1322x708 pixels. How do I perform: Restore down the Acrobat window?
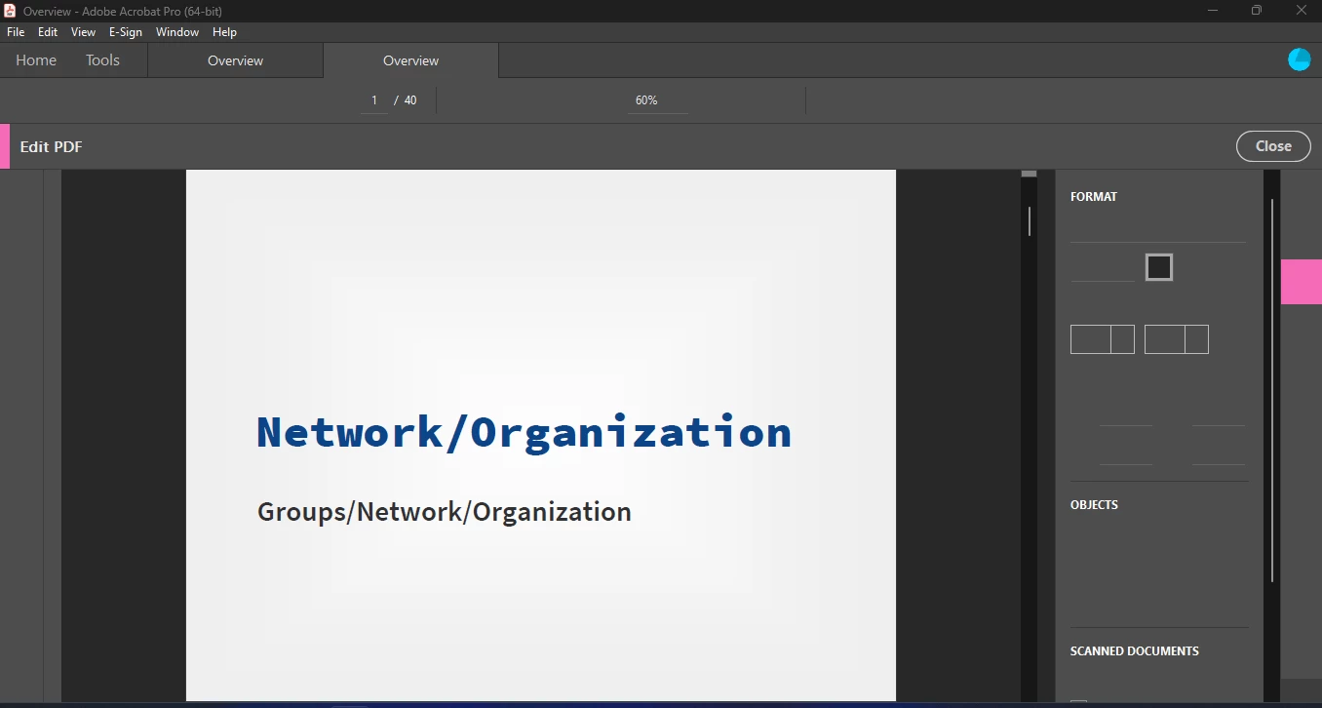(x=1257, y=11)
